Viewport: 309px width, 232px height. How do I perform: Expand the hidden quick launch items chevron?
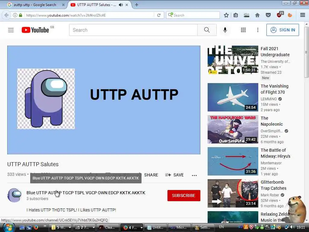pos(45,226)
